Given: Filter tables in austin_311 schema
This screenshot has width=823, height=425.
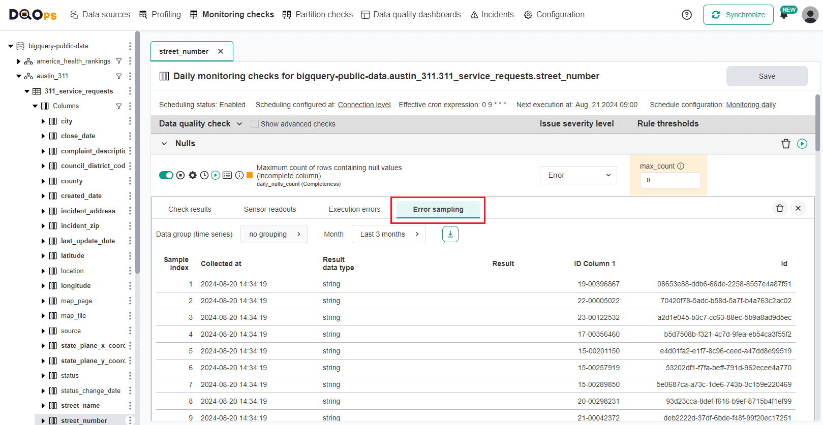Looking at the screenshot, I should [119, 76].
